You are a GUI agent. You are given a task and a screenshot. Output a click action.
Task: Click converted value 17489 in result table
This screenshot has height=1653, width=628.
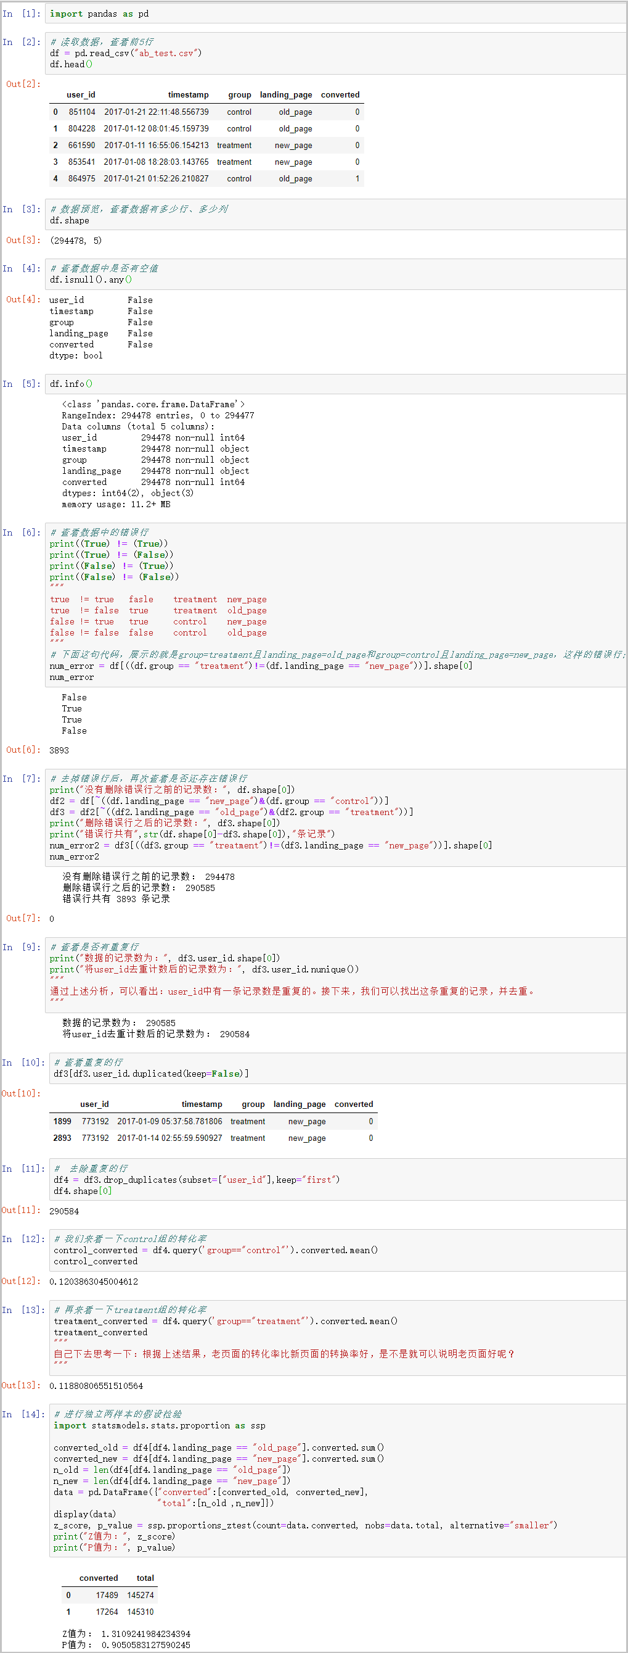(107, 1595)
